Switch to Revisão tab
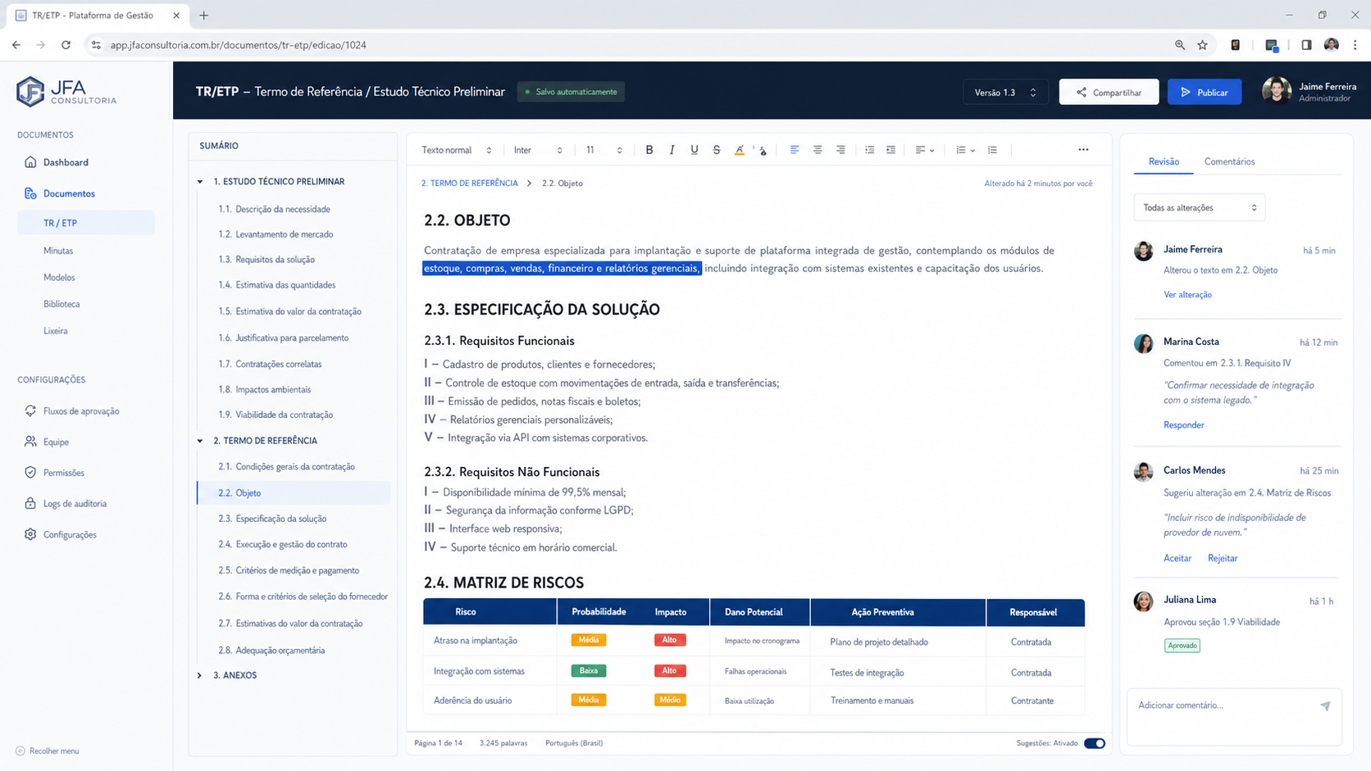The width and height of the screenshot is (1371, 771). coord(1164,161)
